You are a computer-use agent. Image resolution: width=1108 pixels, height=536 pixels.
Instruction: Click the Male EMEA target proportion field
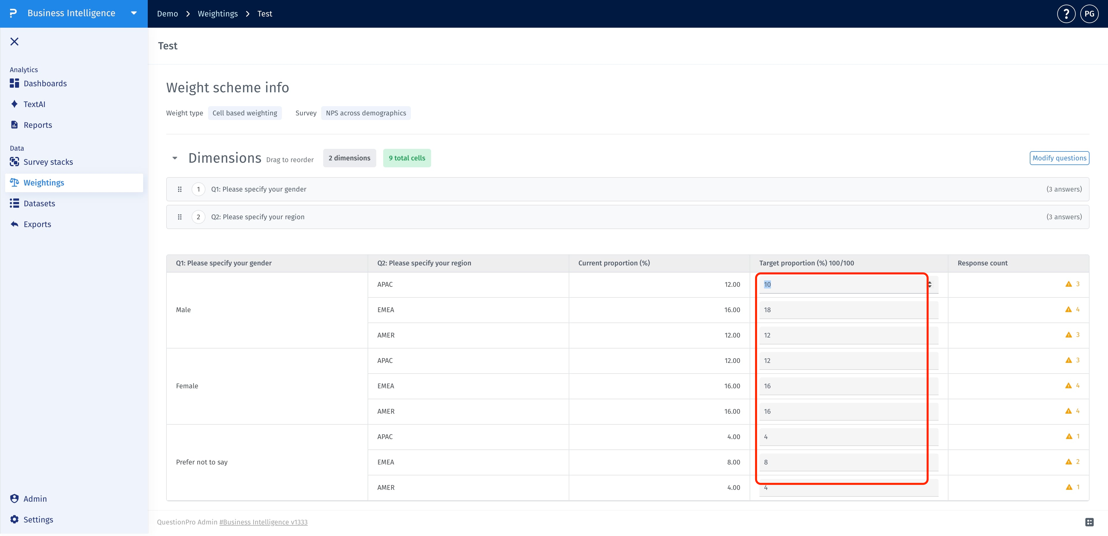849,310
